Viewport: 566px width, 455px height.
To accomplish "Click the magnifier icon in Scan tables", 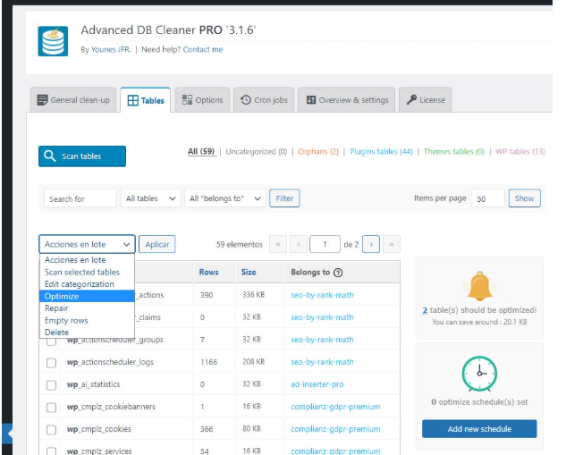I will (49, 156).
